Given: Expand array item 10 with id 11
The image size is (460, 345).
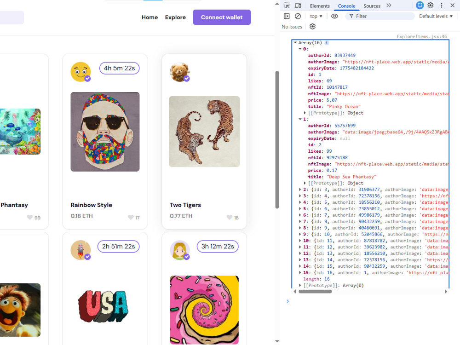Looking at the screenshot, I should click(x=300, y=241).
